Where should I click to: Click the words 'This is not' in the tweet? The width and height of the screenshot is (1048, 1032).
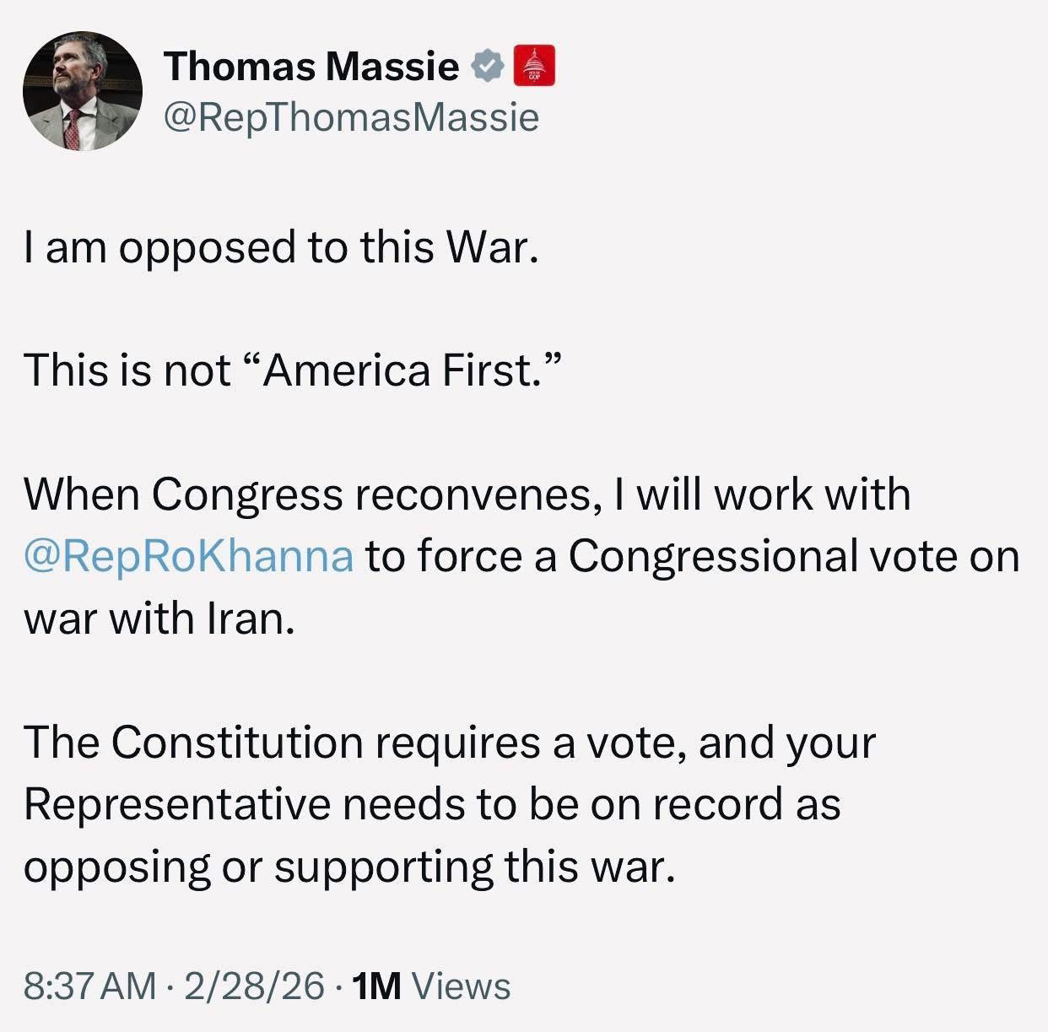point(127,370)
